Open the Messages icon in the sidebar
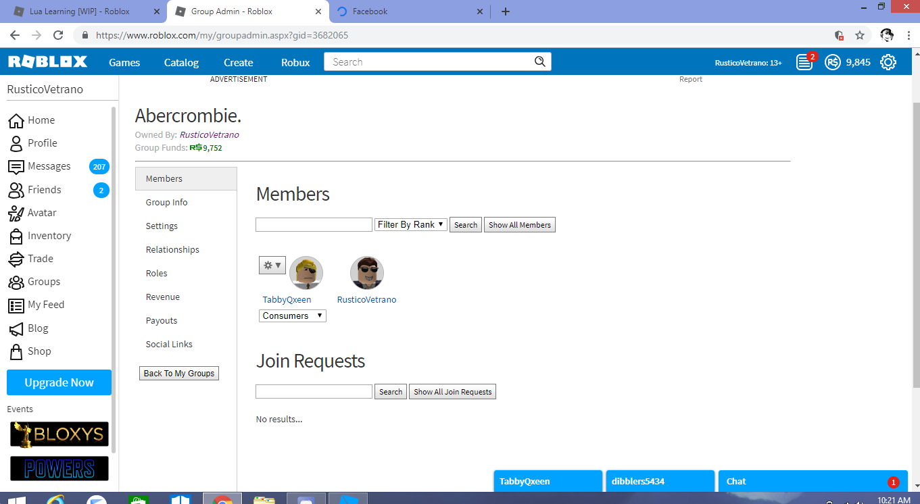This screenshot has width=920, height=504. point(16,167)
